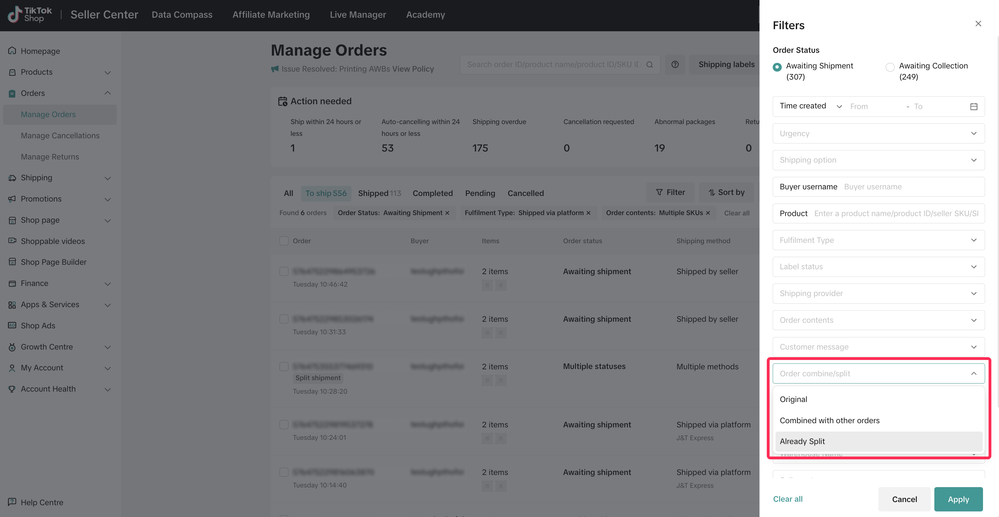
Task: Tick the select-all checkbox in Order header
Action: pyautogui.click(x=284, y=241)
